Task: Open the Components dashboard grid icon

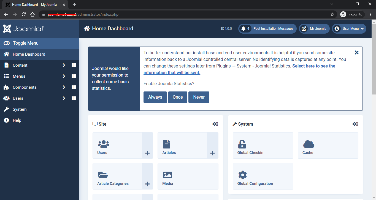Action: pyautogui.click(x=74, y=87)
